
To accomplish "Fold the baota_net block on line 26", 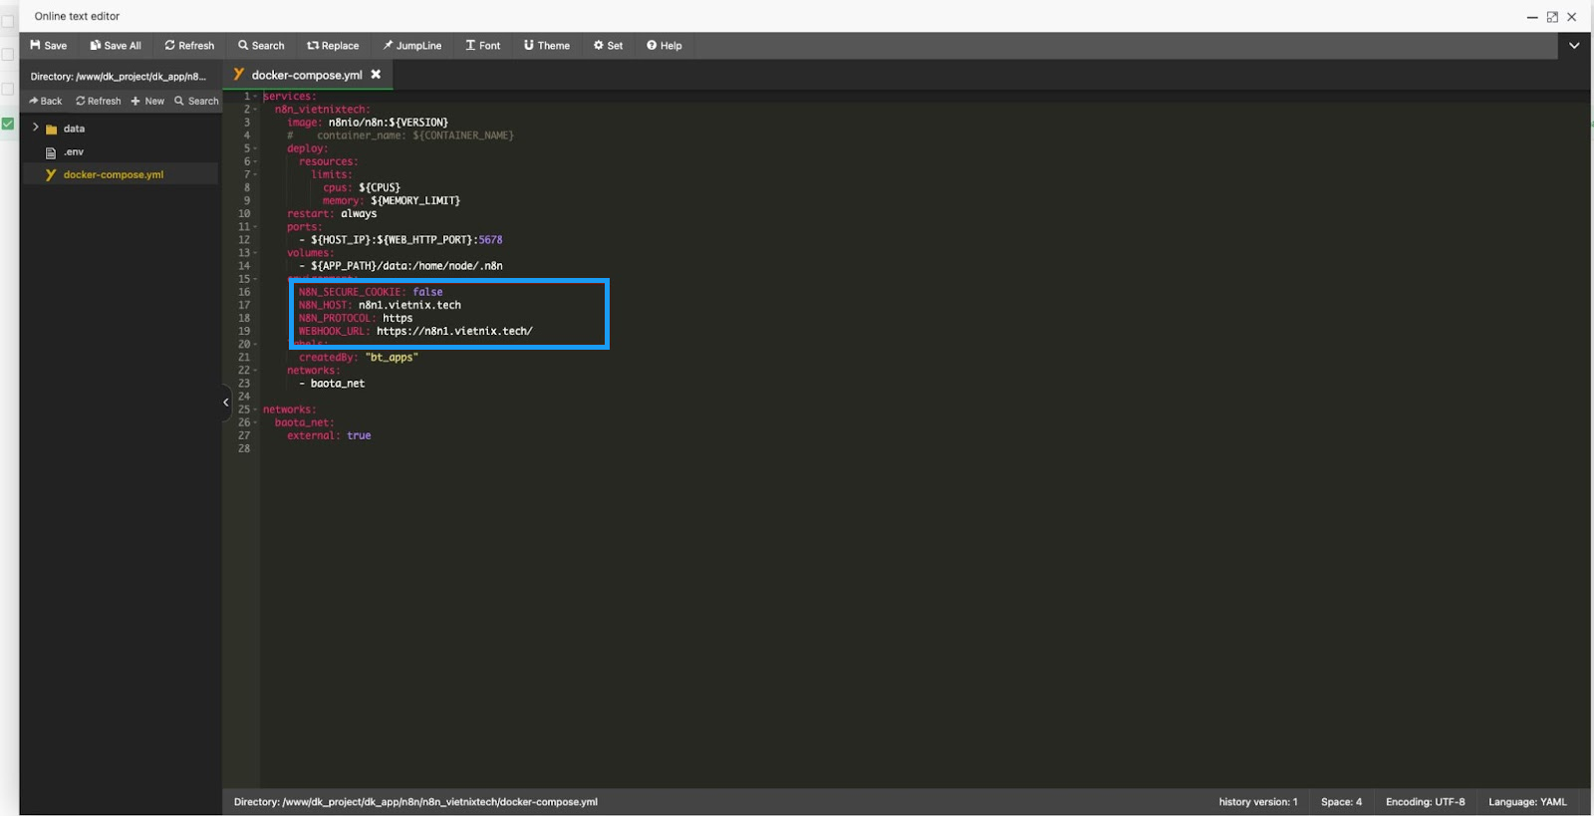I will click(256, 422).
